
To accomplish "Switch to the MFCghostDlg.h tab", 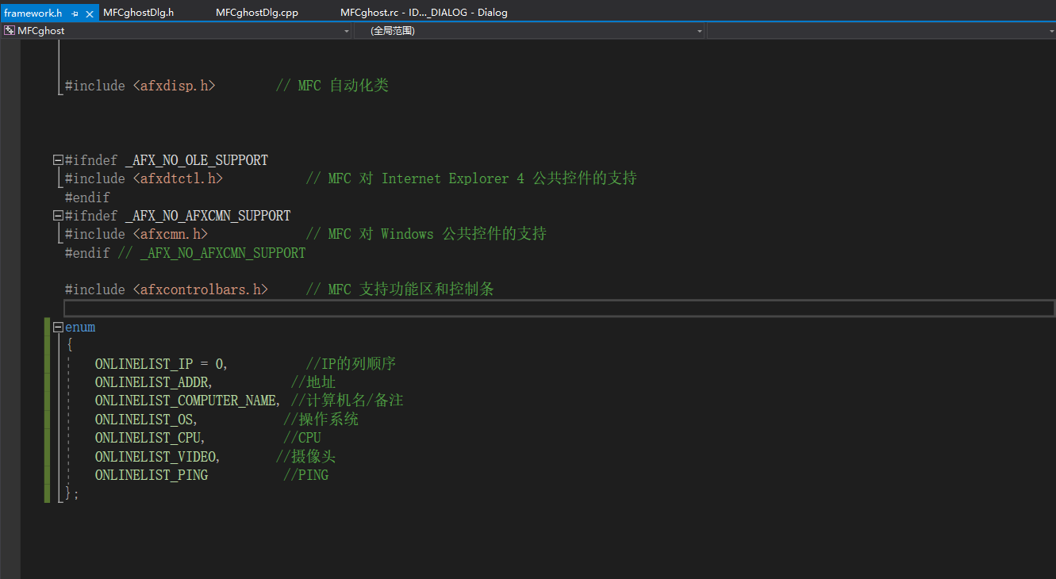I will 138,13.
